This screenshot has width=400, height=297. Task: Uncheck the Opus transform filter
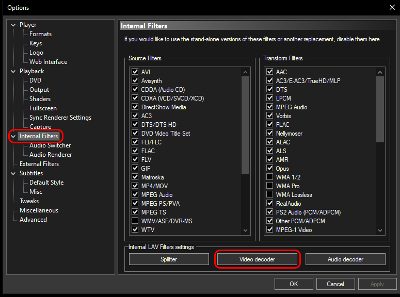269,168
